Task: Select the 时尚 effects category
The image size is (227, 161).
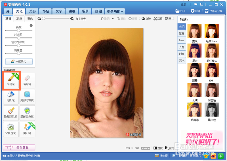Action: (182, 54)
